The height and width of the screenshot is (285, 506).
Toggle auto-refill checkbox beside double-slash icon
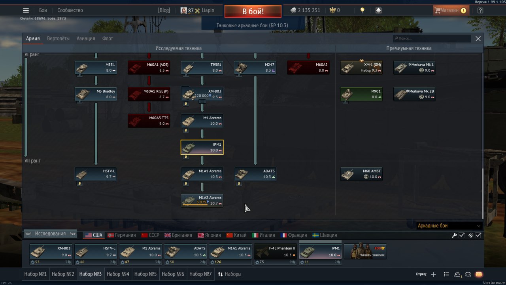(478, 235)
